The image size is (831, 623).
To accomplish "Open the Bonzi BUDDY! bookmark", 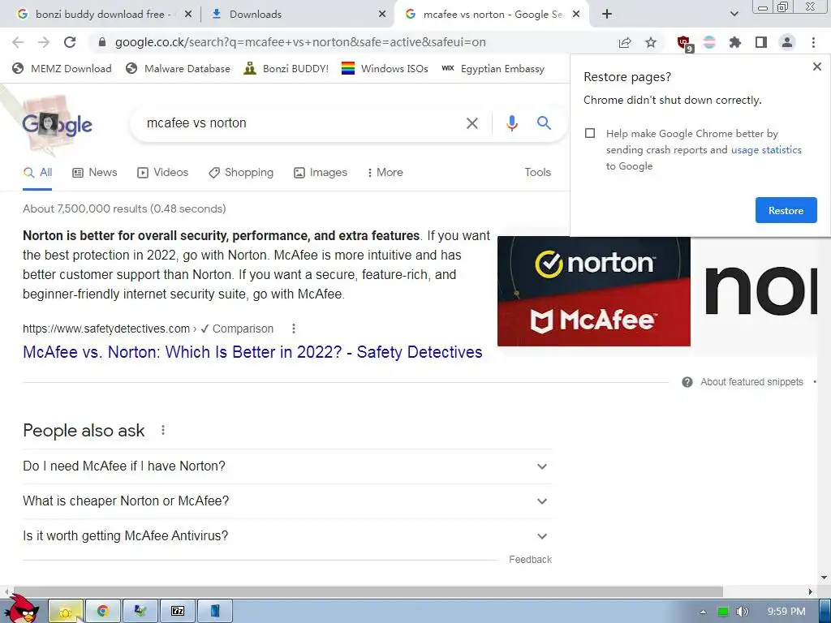I will (x=286, y=69).
